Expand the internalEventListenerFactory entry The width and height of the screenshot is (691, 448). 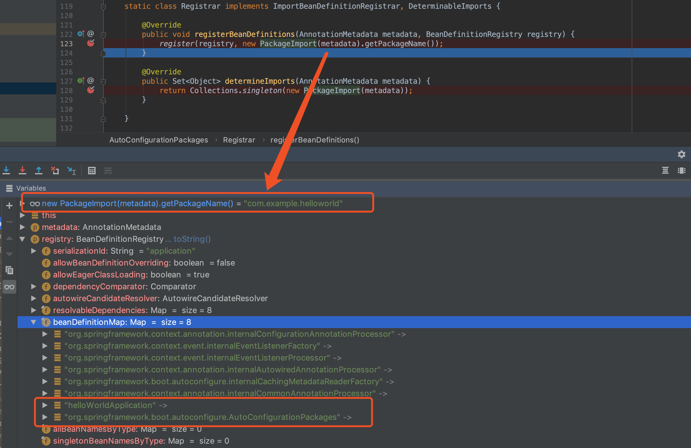45,346
